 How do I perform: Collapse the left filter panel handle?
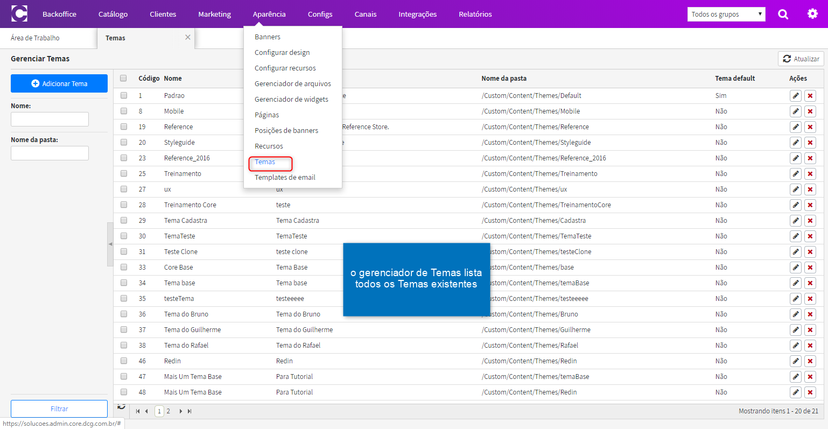[x=110, y=244]
